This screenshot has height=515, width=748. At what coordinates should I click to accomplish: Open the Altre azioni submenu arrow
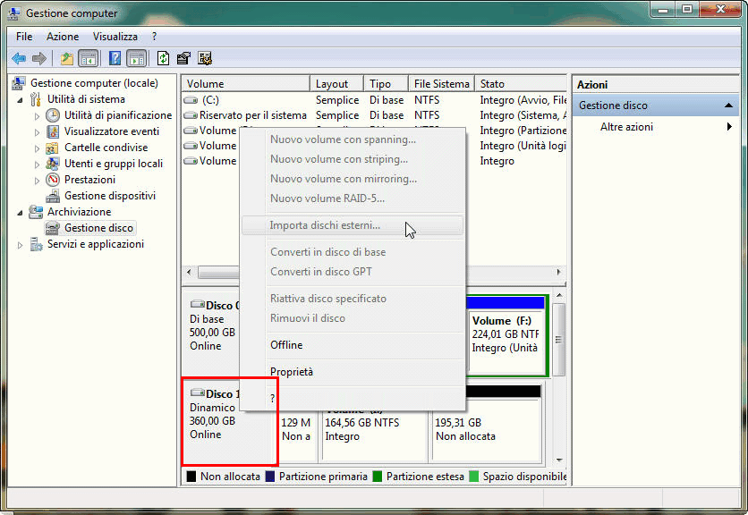click(x=729, y=127)
